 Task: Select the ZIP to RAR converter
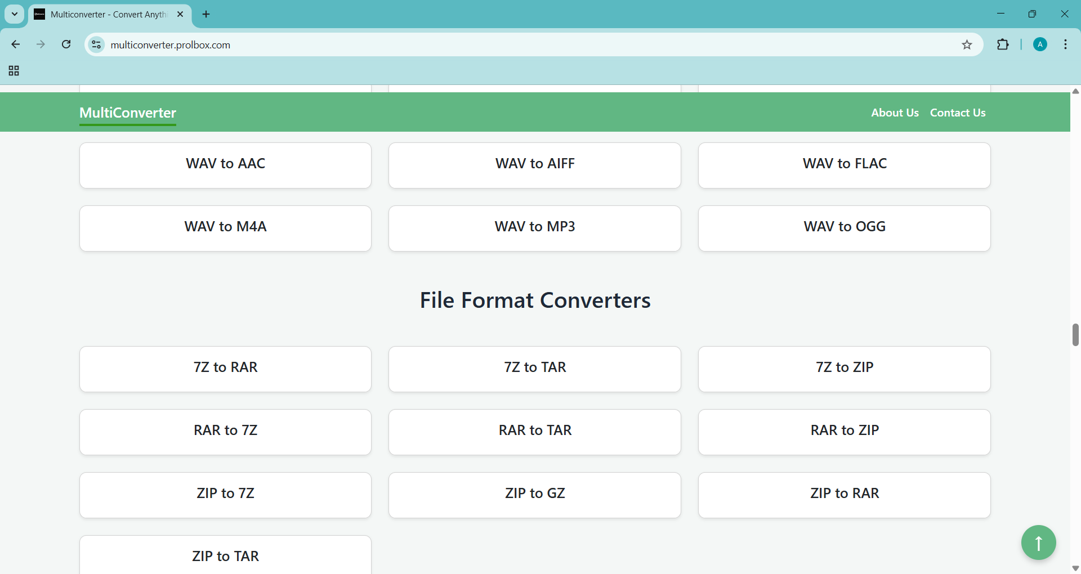pyautogui.click(x=844, y=495)
